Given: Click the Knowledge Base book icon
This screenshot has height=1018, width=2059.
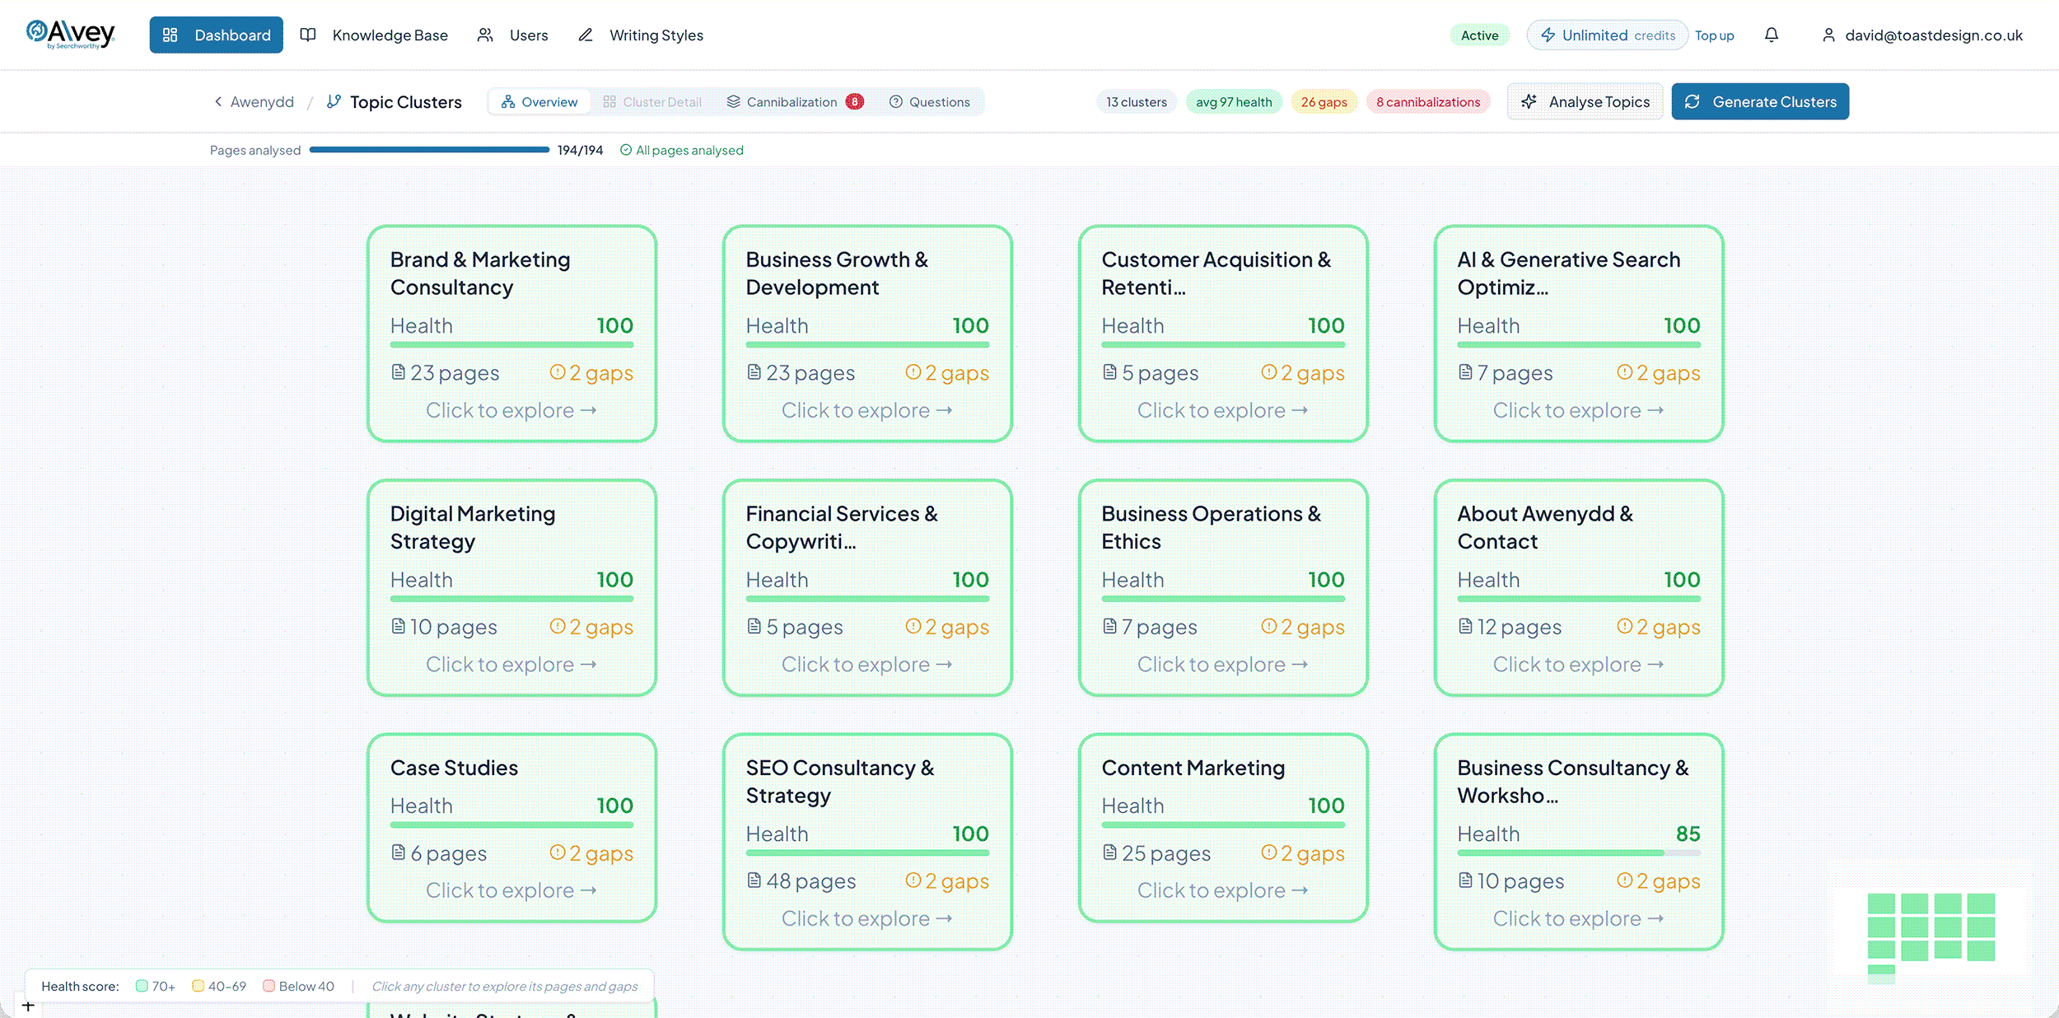Looking at the screenshot, I should coord(308,35).
